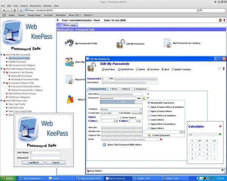The image size is (227, 181).
Task: Enable the Never Expires checkbox
Action: tap(121, 117)
